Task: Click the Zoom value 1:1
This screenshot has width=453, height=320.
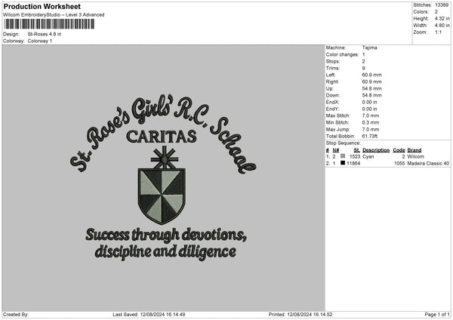Action: click(438, 32)
